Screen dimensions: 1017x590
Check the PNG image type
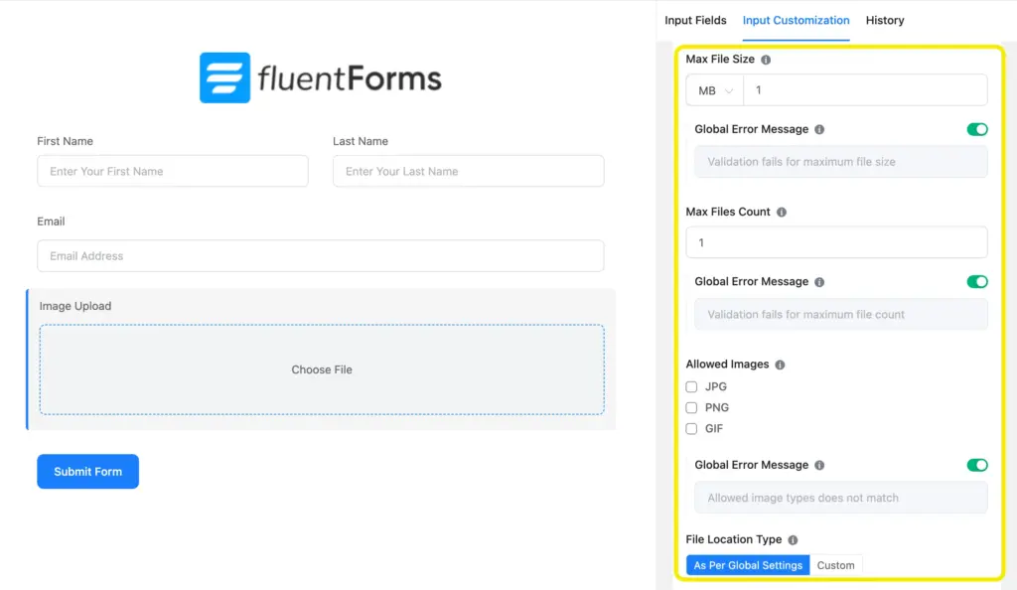[x=692, y=408]
